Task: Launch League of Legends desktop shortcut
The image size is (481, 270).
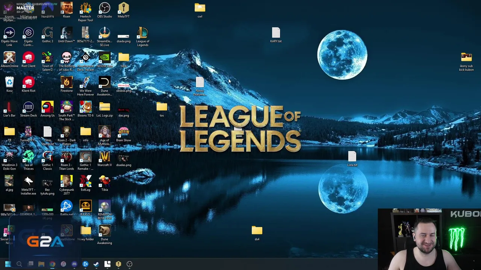Action: point(143,37)
